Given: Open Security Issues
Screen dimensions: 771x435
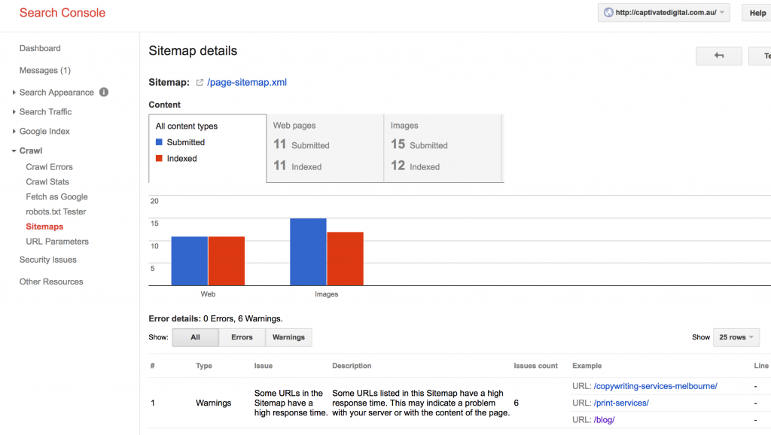Looking at the screenshot, I should tap(47, 260).
